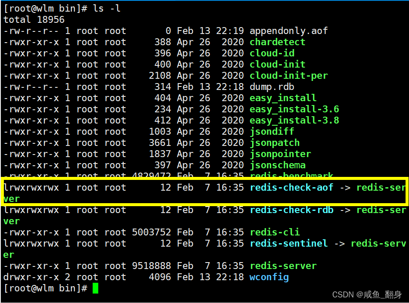This screenshot has height=303, width=409.
Task: Select the dump.rdb filename
Action: pyautogui.click(x=272, y=87)
